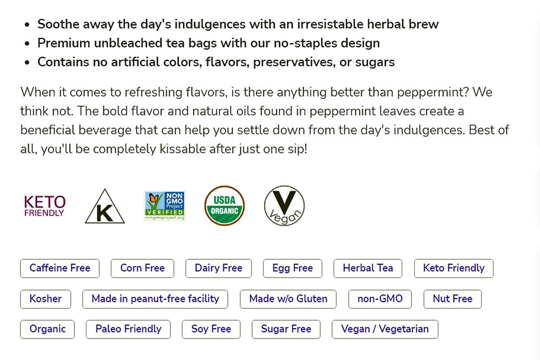Select the Paleo Friendly tag
The image size is (540, 360).
tap(128, 329)
